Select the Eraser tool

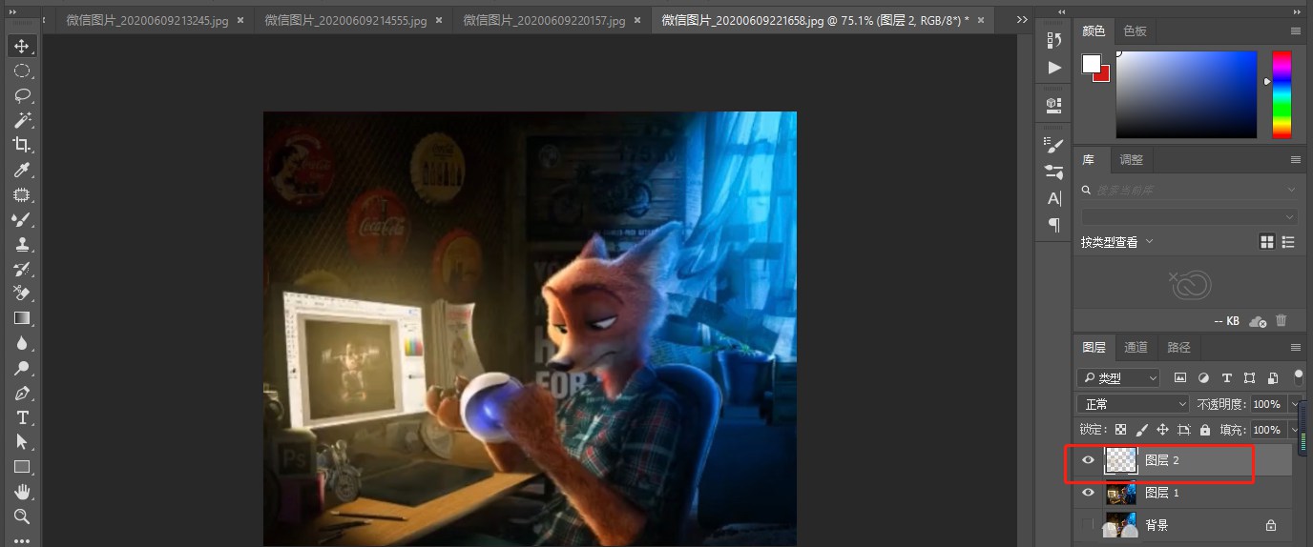click(x=22, y=294)
